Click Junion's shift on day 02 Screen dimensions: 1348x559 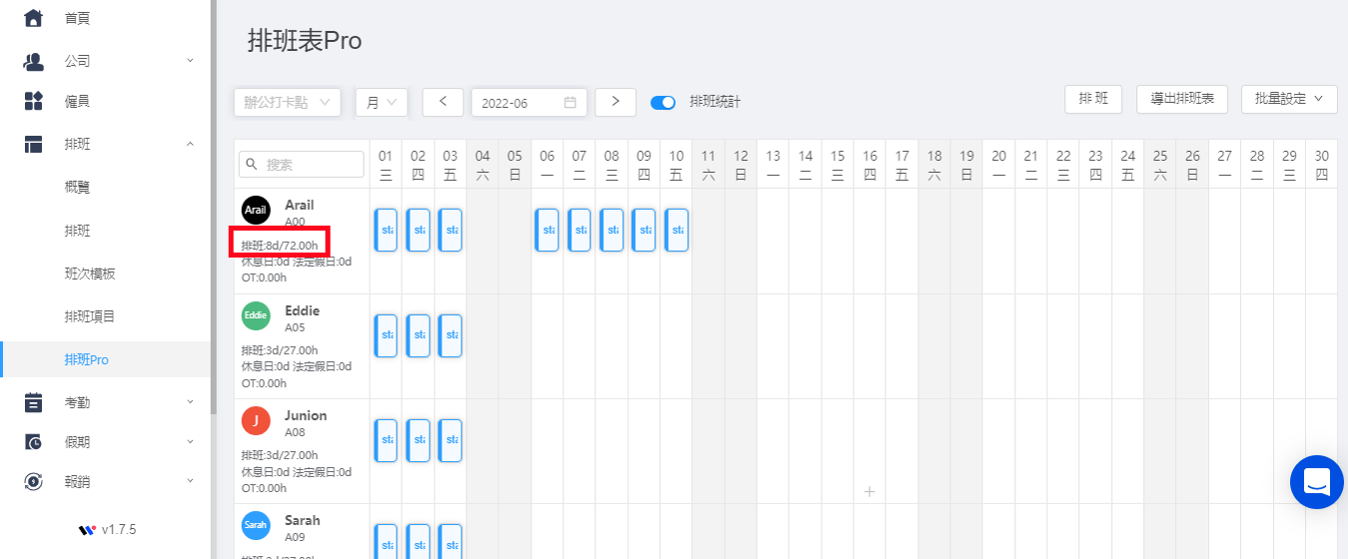(x=418, y=440)
